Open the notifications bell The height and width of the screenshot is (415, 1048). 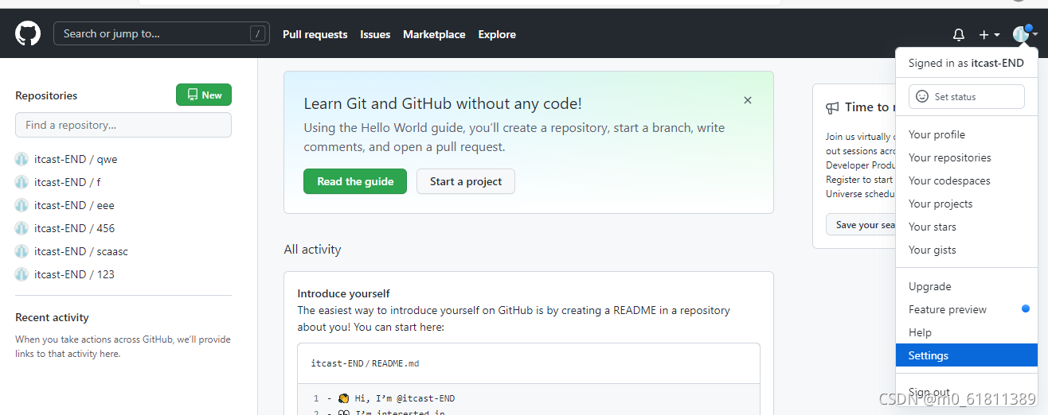(959, 35)
